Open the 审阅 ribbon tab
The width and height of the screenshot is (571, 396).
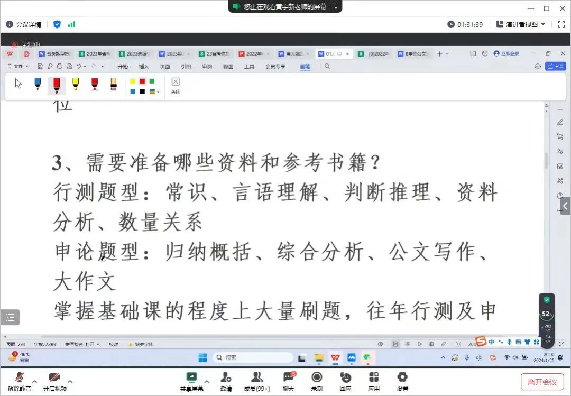tap(207, 67)
